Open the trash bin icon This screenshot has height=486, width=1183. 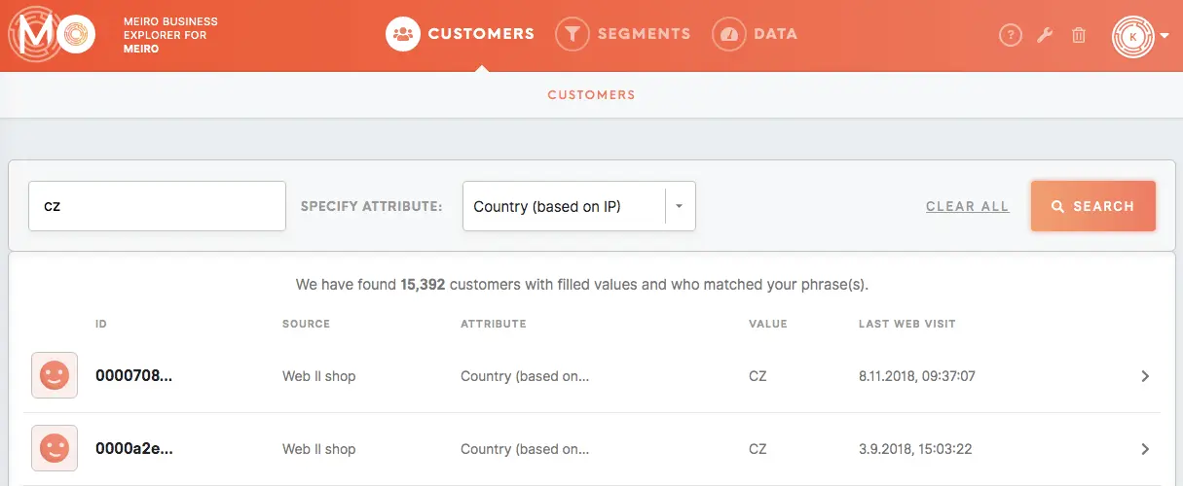coord(1079,36)
